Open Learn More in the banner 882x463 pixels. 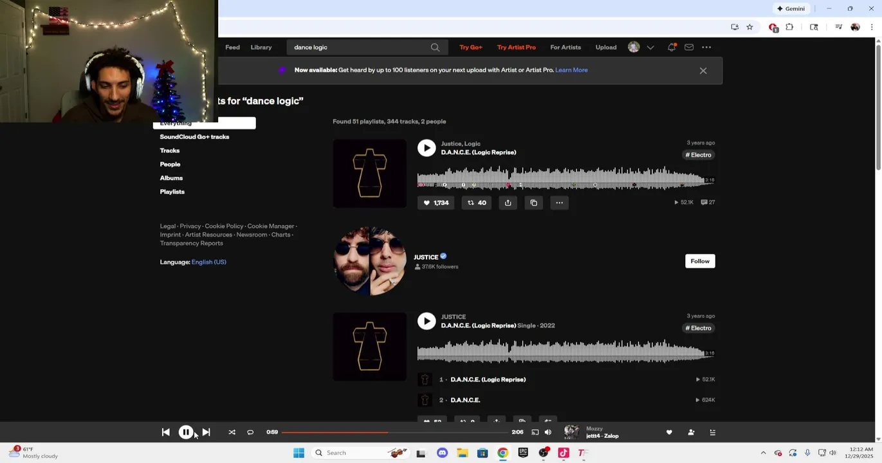571,70
